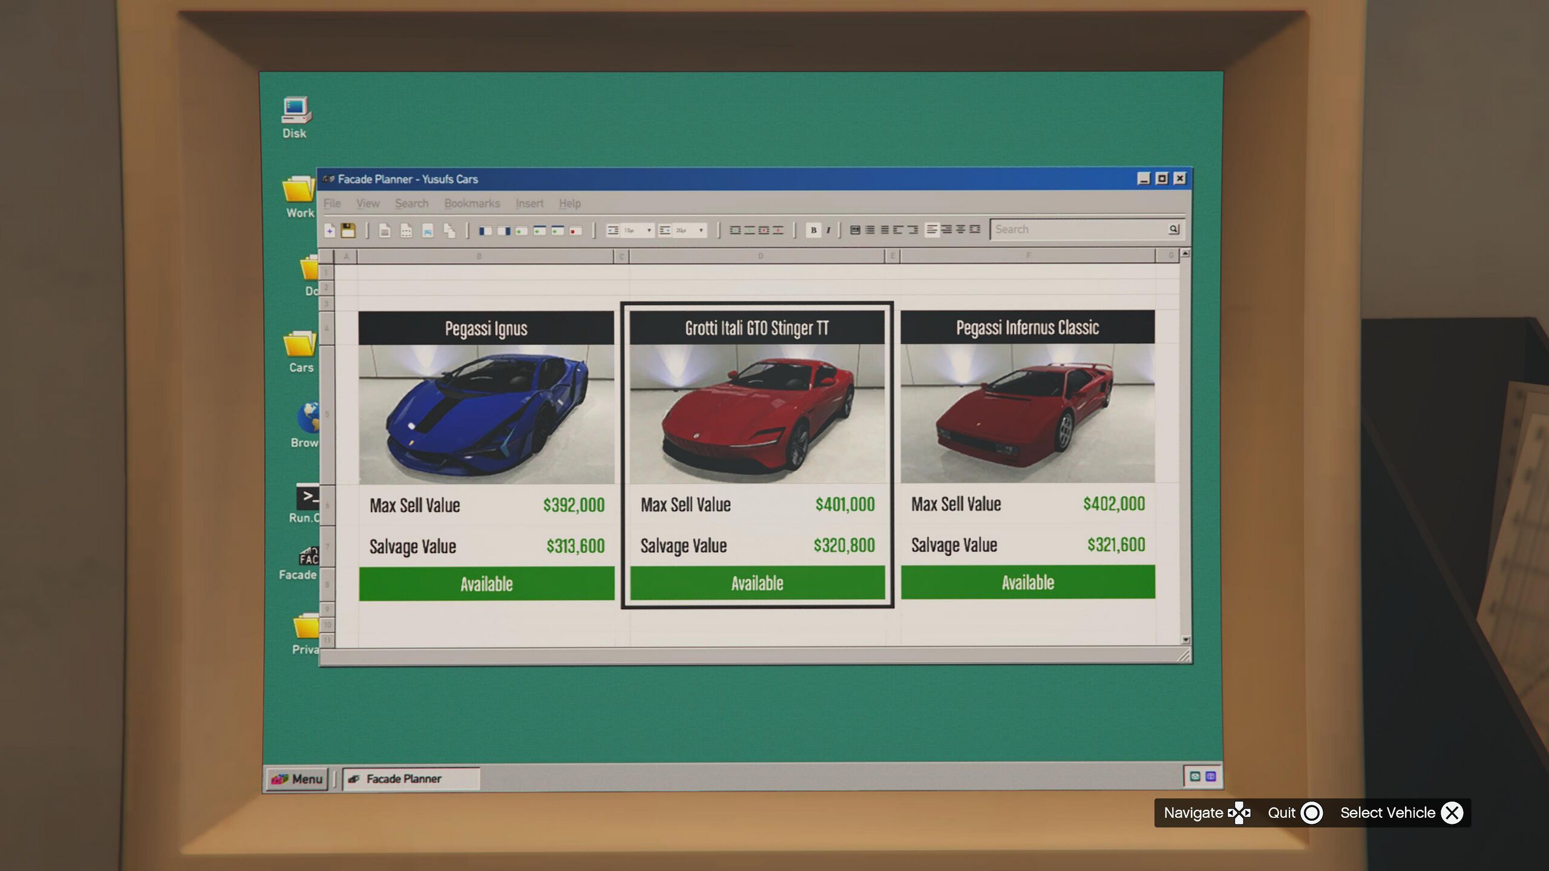
Task: Select the Grotti Itali GTO Stinger TT thumbnail
Action: click(757, 414)
